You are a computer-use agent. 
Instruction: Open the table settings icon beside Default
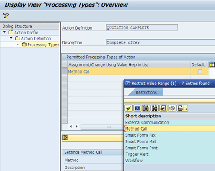point(212,64)
